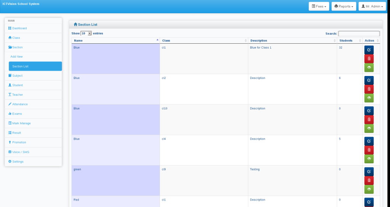View the green section for class cl9
This screenshot has width=390, height=207.
(x=369, y=190)
